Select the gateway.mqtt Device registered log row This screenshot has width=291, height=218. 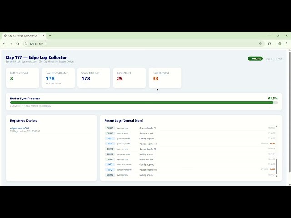click(x=190, y=144)
